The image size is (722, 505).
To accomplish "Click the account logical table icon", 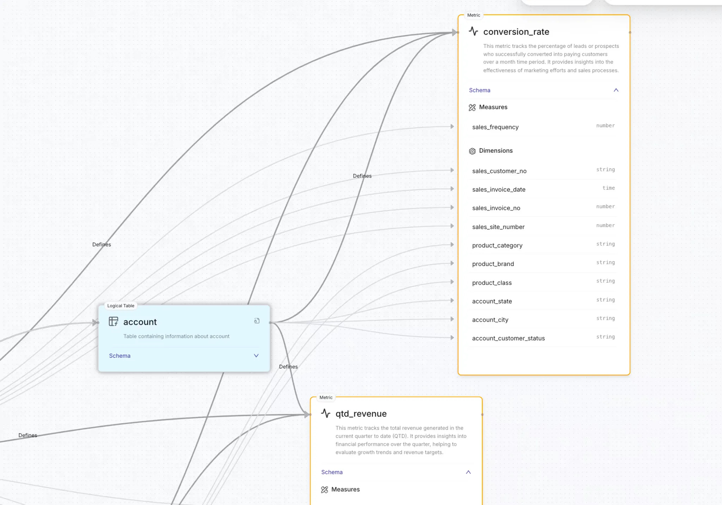I will (x=114, y=321).
